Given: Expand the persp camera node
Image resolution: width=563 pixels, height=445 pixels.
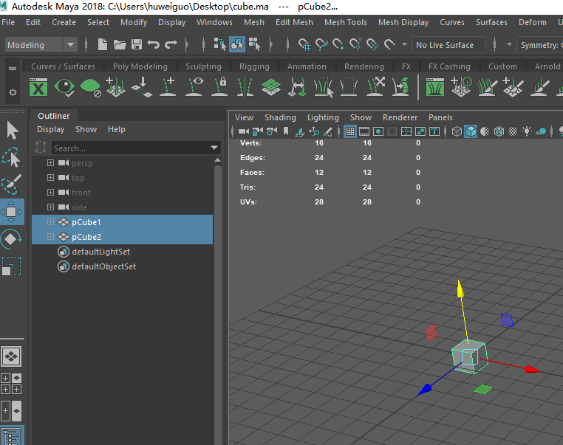Looking at the screenshot, I should point(50,163).
